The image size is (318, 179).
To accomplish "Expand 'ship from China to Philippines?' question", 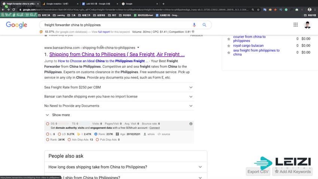I will click(126, 177).
